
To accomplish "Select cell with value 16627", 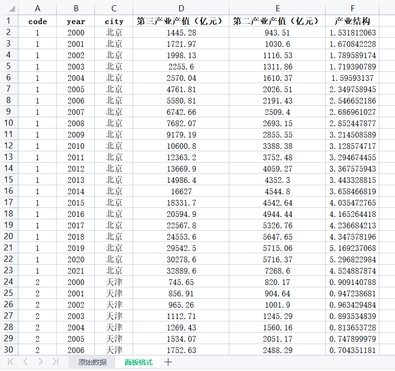I will pos(181,191).
